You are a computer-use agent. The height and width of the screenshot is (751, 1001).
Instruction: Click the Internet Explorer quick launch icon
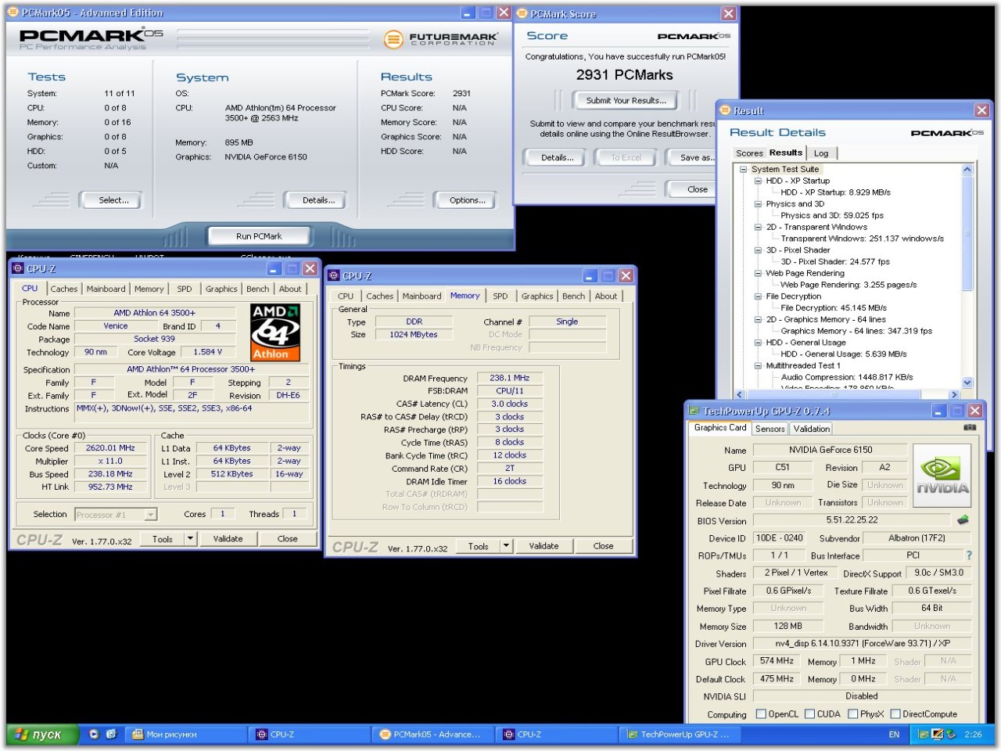(x=111, y=734)
